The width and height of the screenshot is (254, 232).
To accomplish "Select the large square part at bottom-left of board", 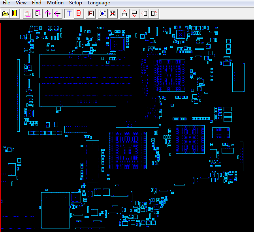I will click(x=55, y=210).
